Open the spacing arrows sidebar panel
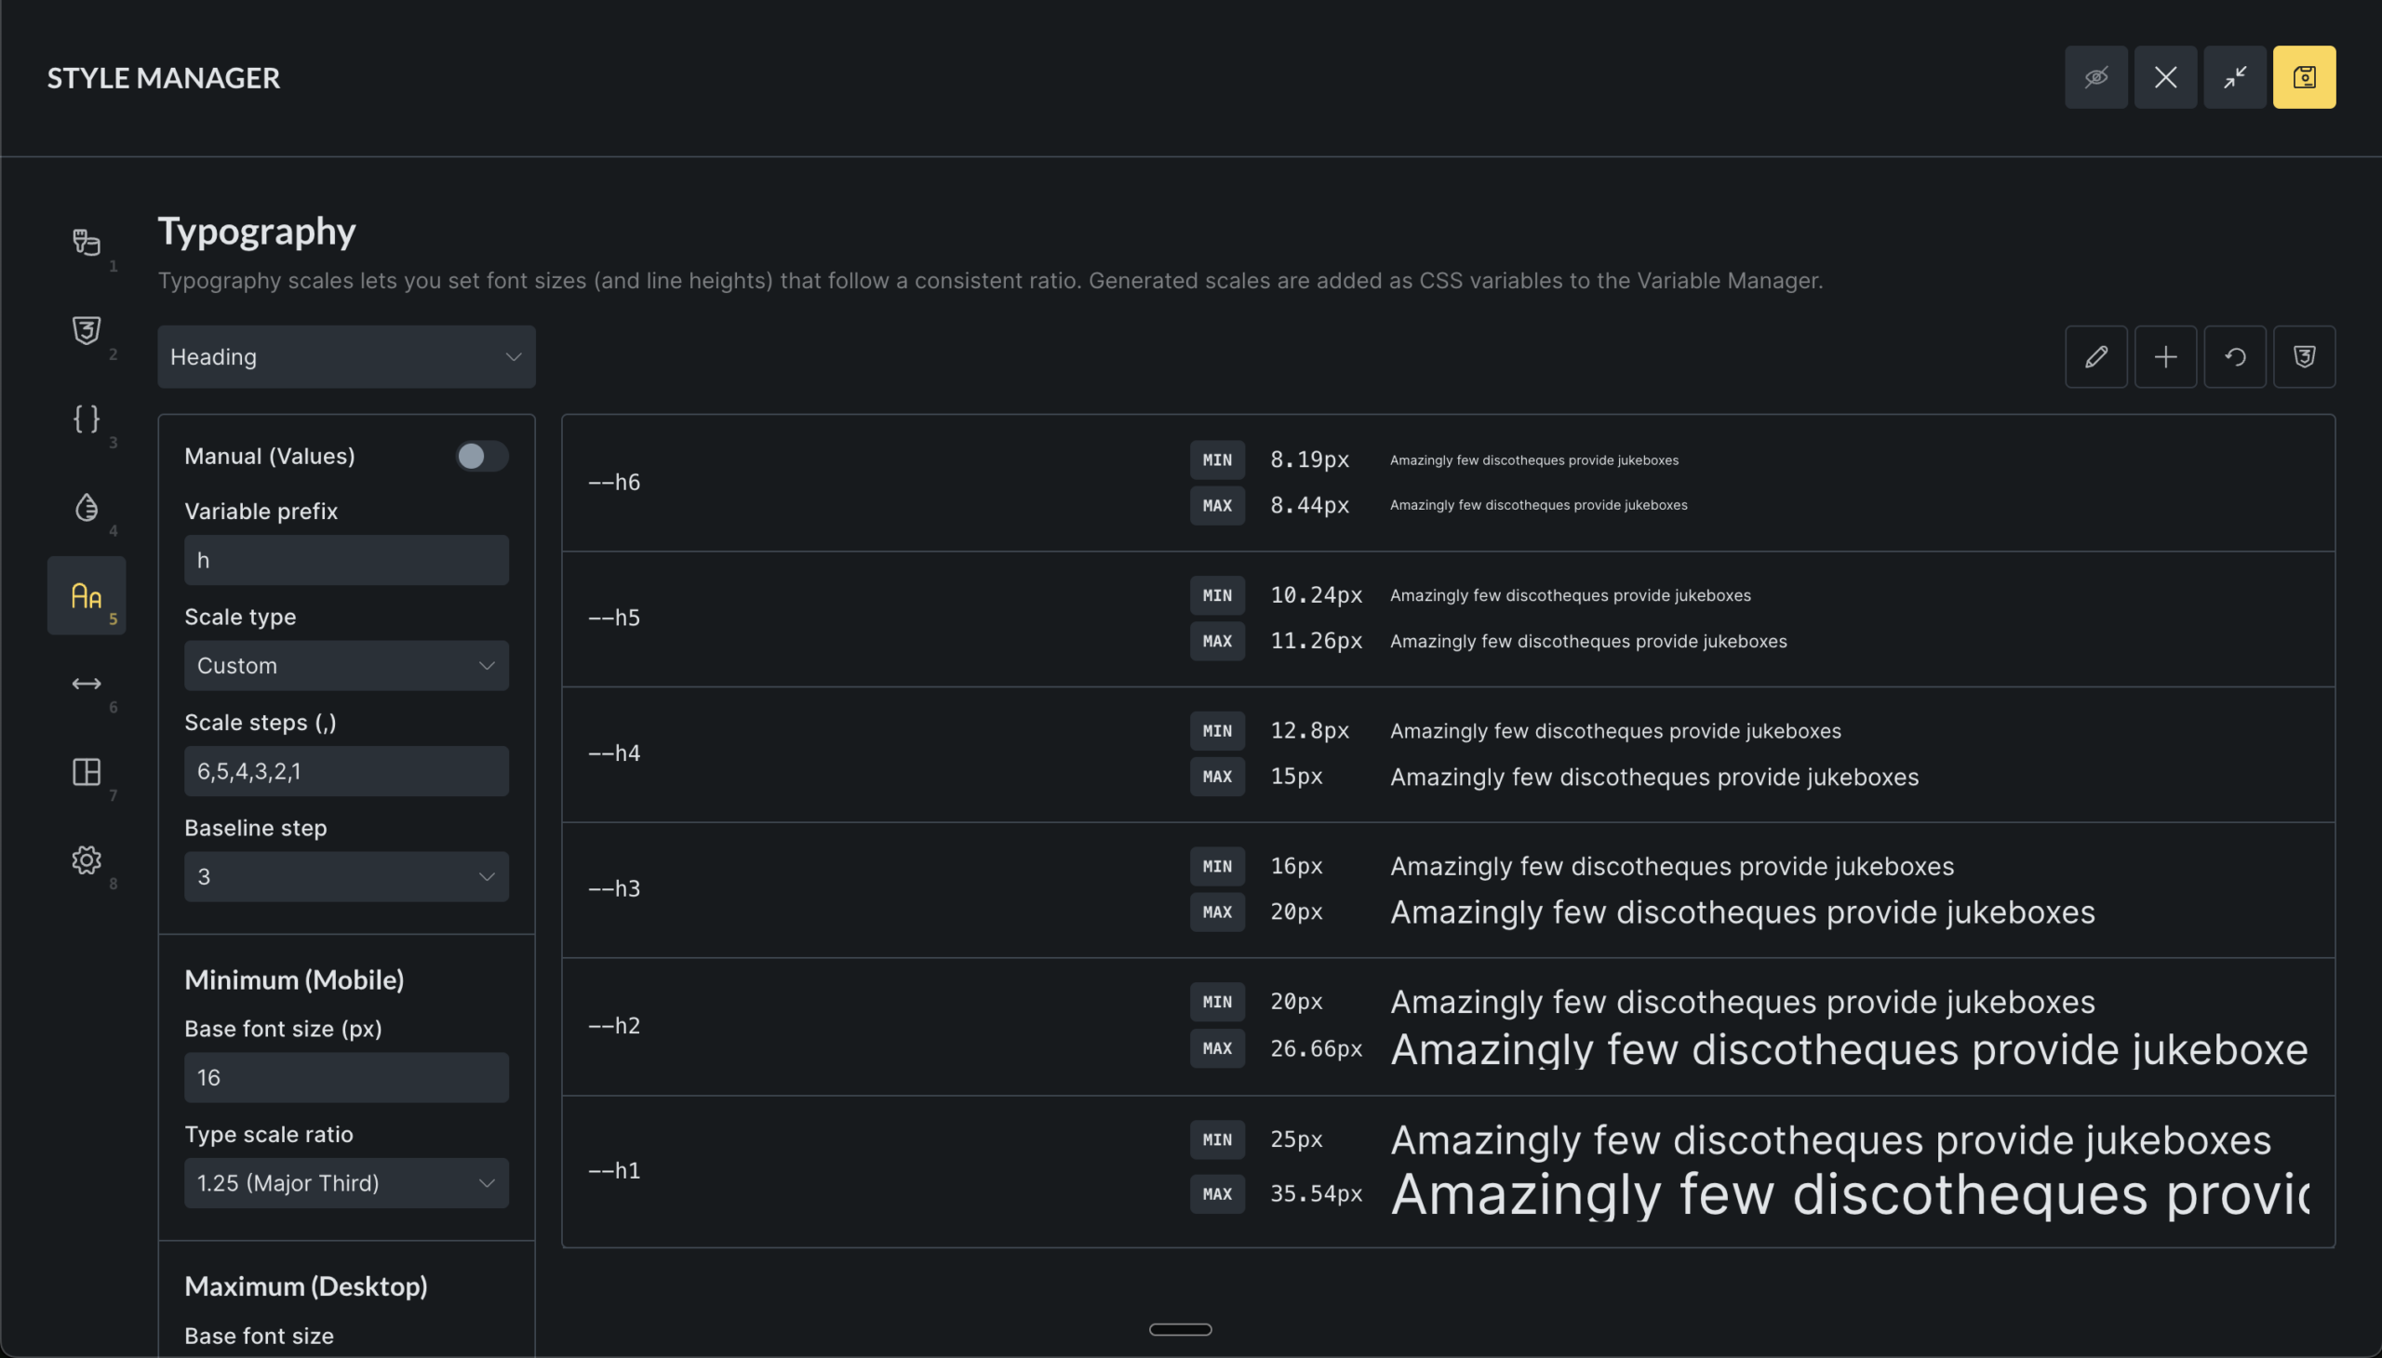2382x1358 pixels. coord(86,684)
